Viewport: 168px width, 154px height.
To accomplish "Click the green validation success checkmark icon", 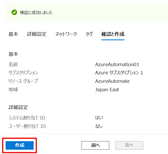I will pyautogui.click(x=14, y=12).
